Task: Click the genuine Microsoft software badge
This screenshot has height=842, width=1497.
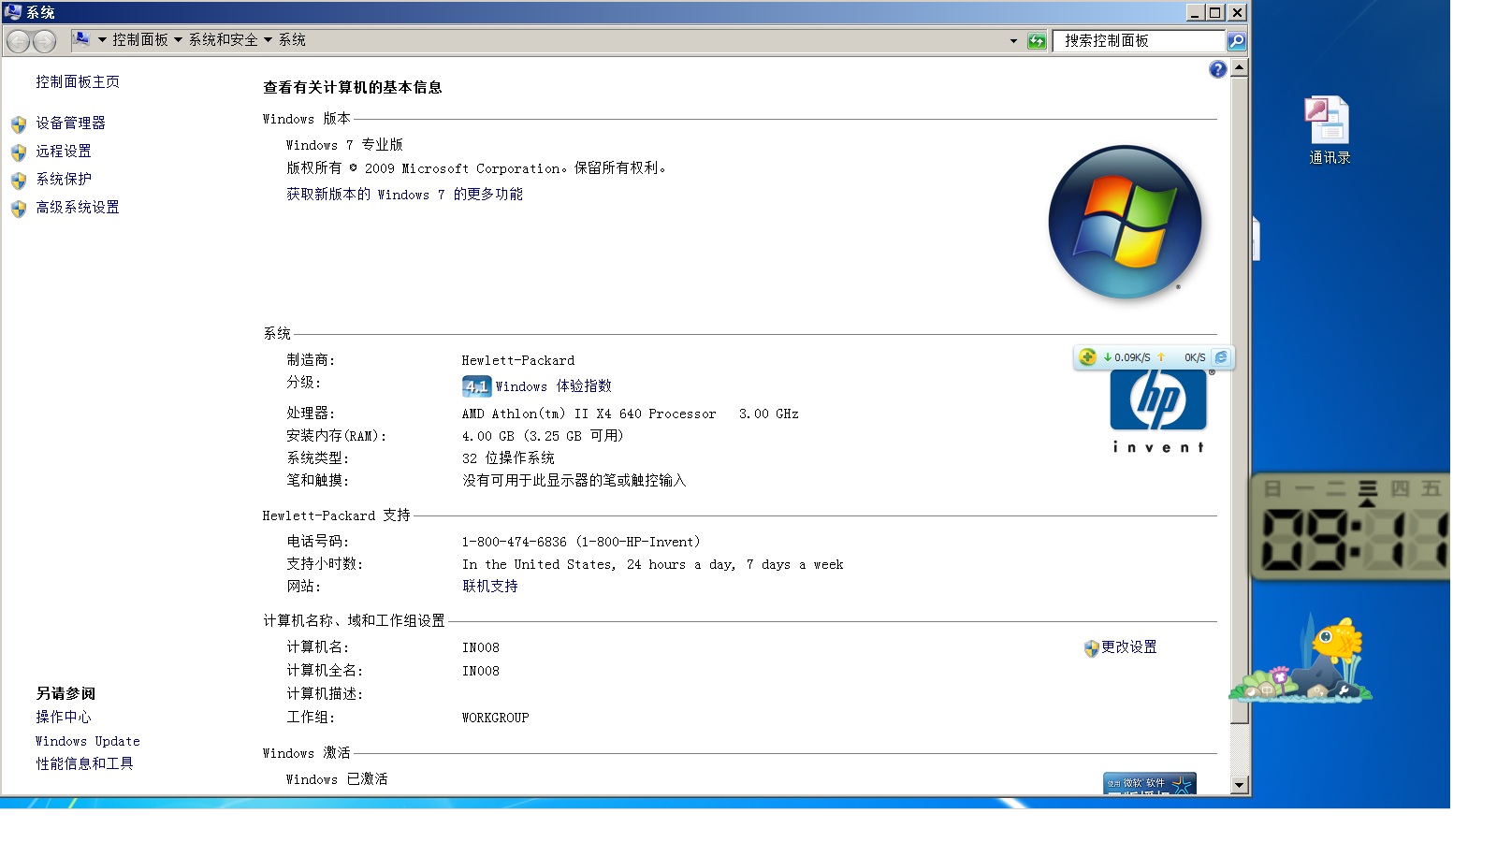Action: tap(1149, 784)
